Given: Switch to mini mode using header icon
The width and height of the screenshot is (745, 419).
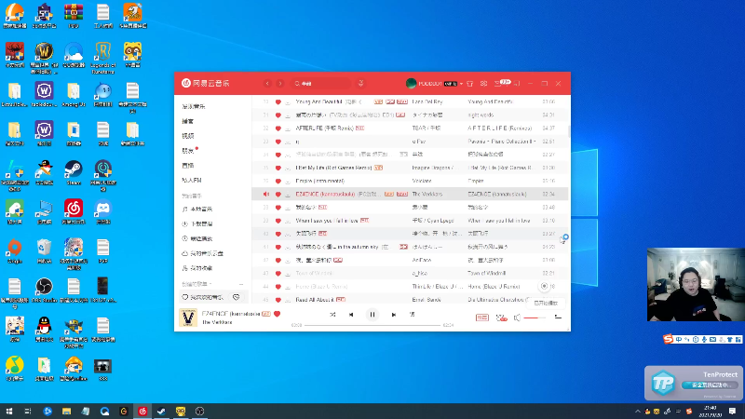Looking at the screenshot, I should point(517,83).
